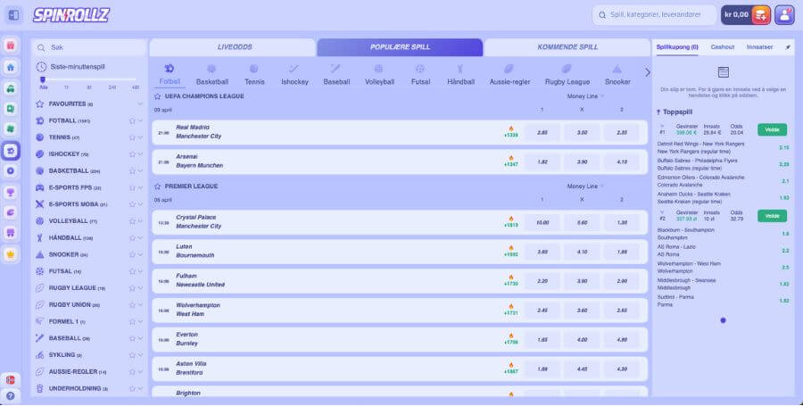
Task: Switch to the LIVEODDS tab
Action: pyautogui.click(x=233, y=47)
